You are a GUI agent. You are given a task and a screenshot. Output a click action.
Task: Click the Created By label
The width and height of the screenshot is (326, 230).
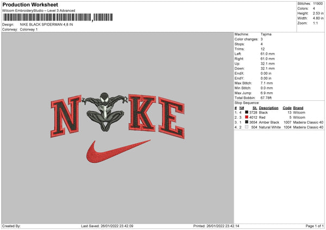[x=11, y=226]
